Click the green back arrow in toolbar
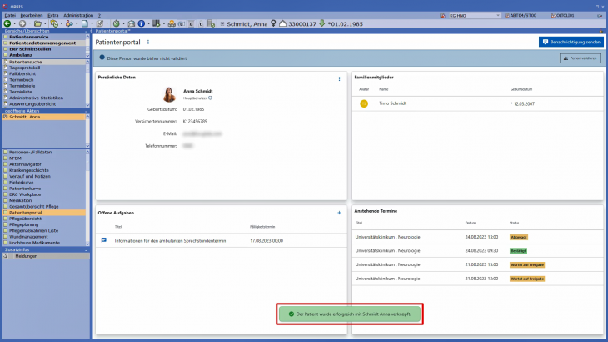 pyautogui.click(x=7, y=23)
